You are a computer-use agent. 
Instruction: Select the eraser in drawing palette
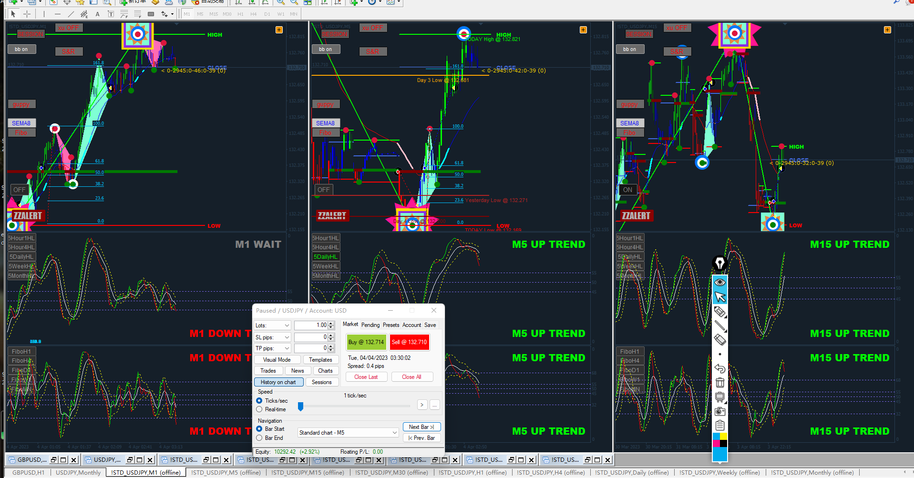point(719,340)
